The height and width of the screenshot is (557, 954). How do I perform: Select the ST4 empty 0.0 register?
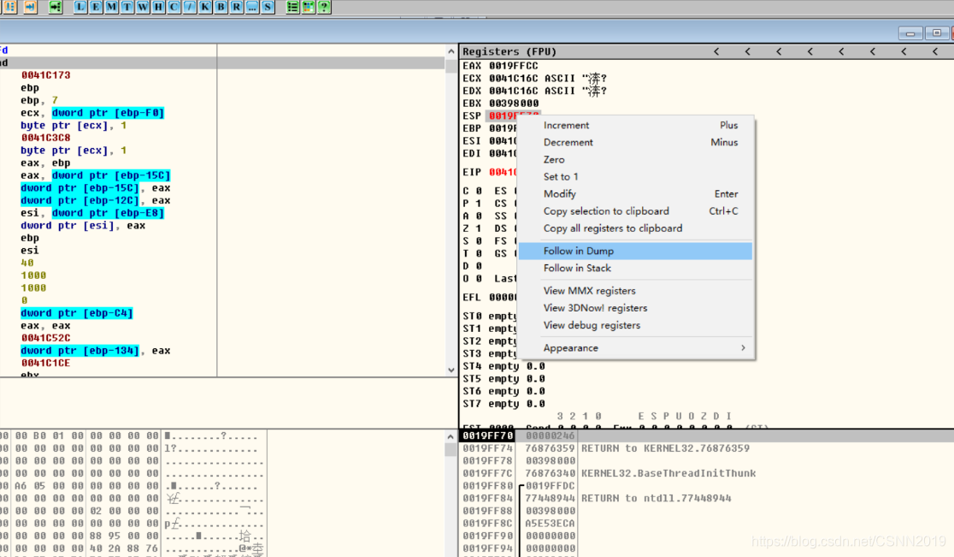503,366
